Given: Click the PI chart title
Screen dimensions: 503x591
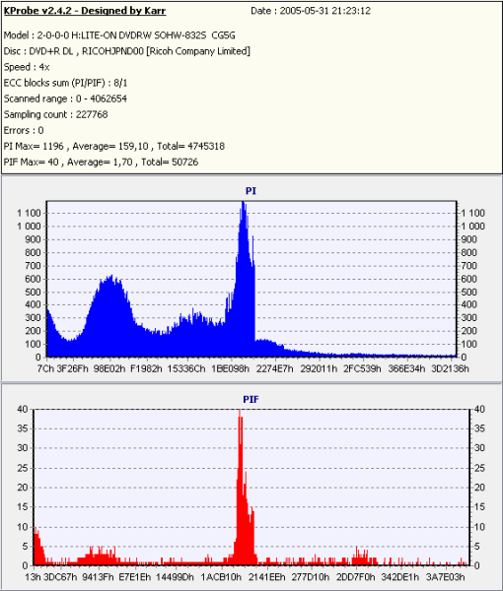Looking at the screenshot, I should [x=251, y=191].
